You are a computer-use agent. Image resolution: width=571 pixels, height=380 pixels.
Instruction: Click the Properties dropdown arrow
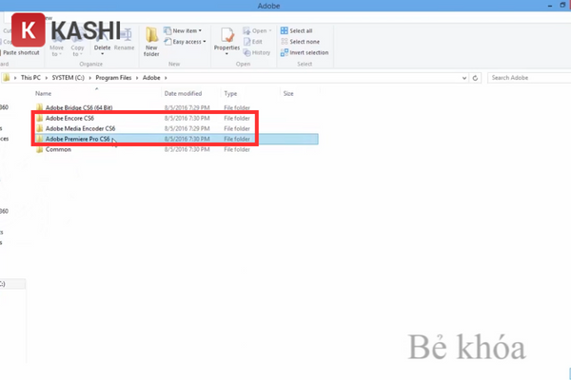click(226, 54)
